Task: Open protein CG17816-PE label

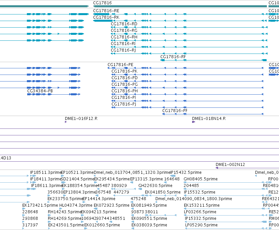Action: (120, 65)
